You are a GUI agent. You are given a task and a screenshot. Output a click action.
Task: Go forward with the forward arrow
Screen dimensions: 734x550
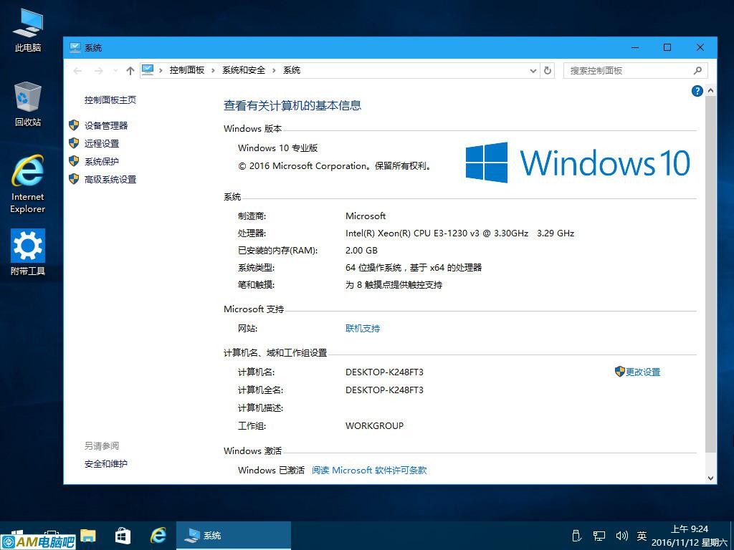coord(98,71)
